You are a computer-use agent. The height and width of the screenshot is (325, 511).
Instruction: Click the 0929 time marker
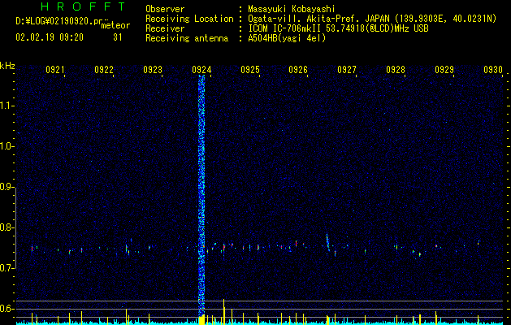444,70
